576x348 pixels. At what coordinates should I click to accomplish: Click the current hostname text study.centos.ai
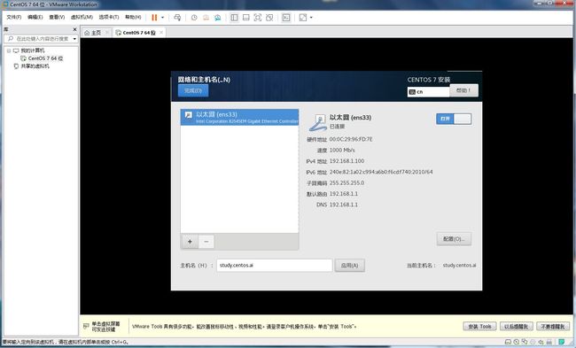[459, 265]
